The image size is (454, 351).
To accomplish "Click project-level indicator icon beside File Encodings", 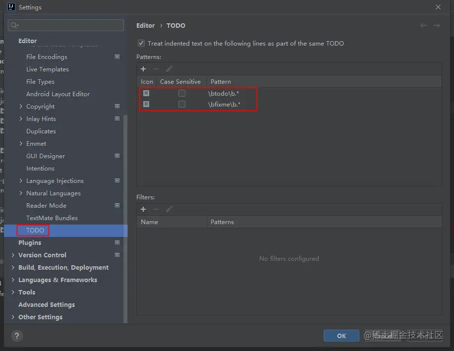I will (x=117, y=57).
